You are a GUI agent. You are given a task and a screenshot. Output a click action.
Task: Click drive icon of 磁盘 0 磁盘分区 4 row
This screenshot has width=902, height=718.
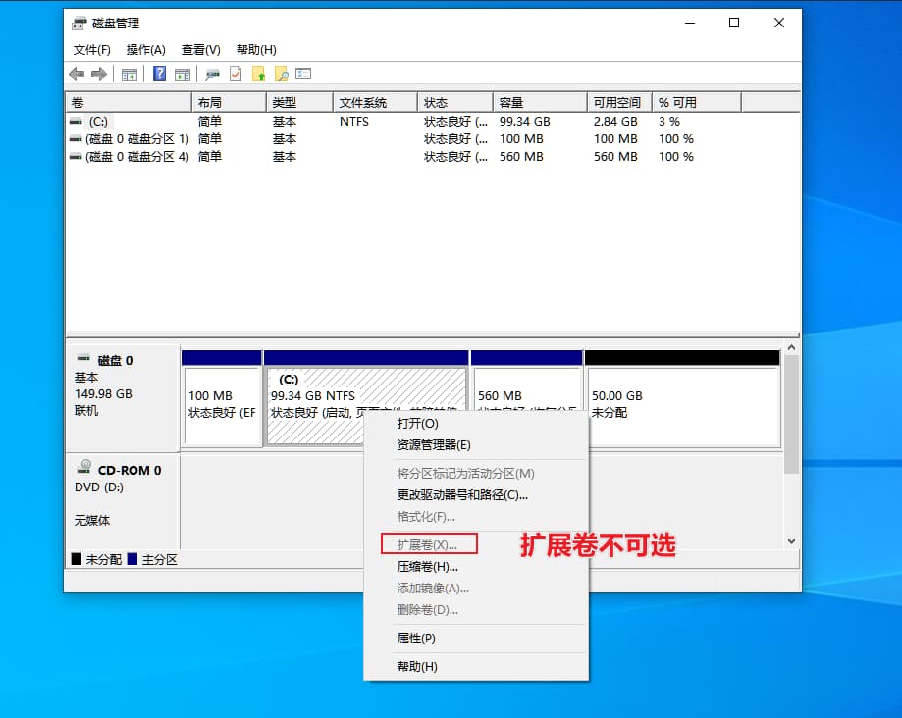pos(76,156)
